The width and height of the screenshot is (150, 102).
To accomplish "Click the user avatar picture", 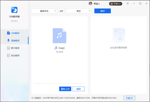I will 90,3.
